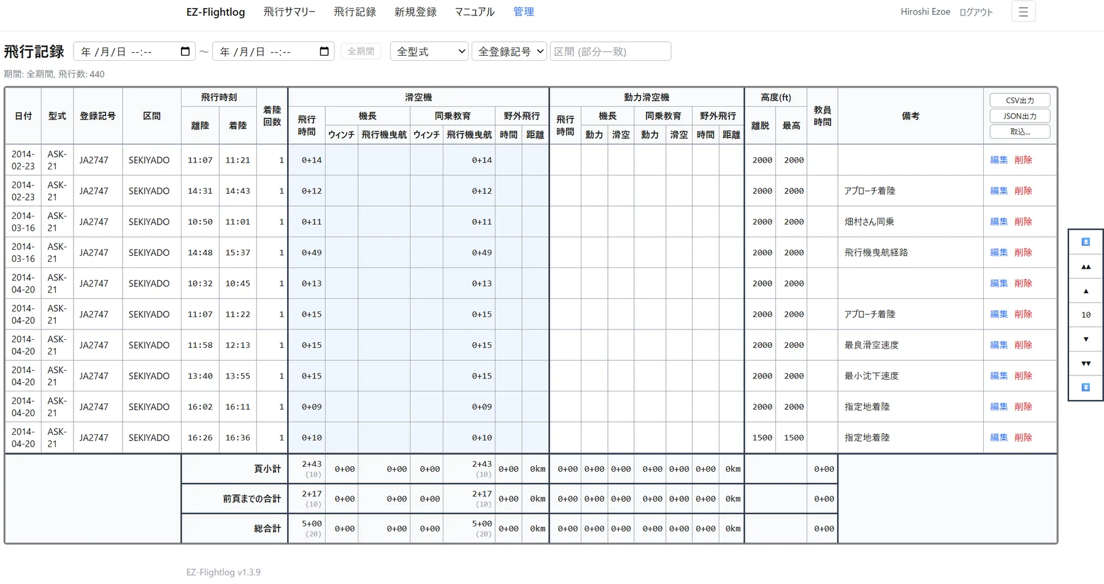
Task: Edit the 16:26 指定地着陸 flight row
Action: (999, 437)
